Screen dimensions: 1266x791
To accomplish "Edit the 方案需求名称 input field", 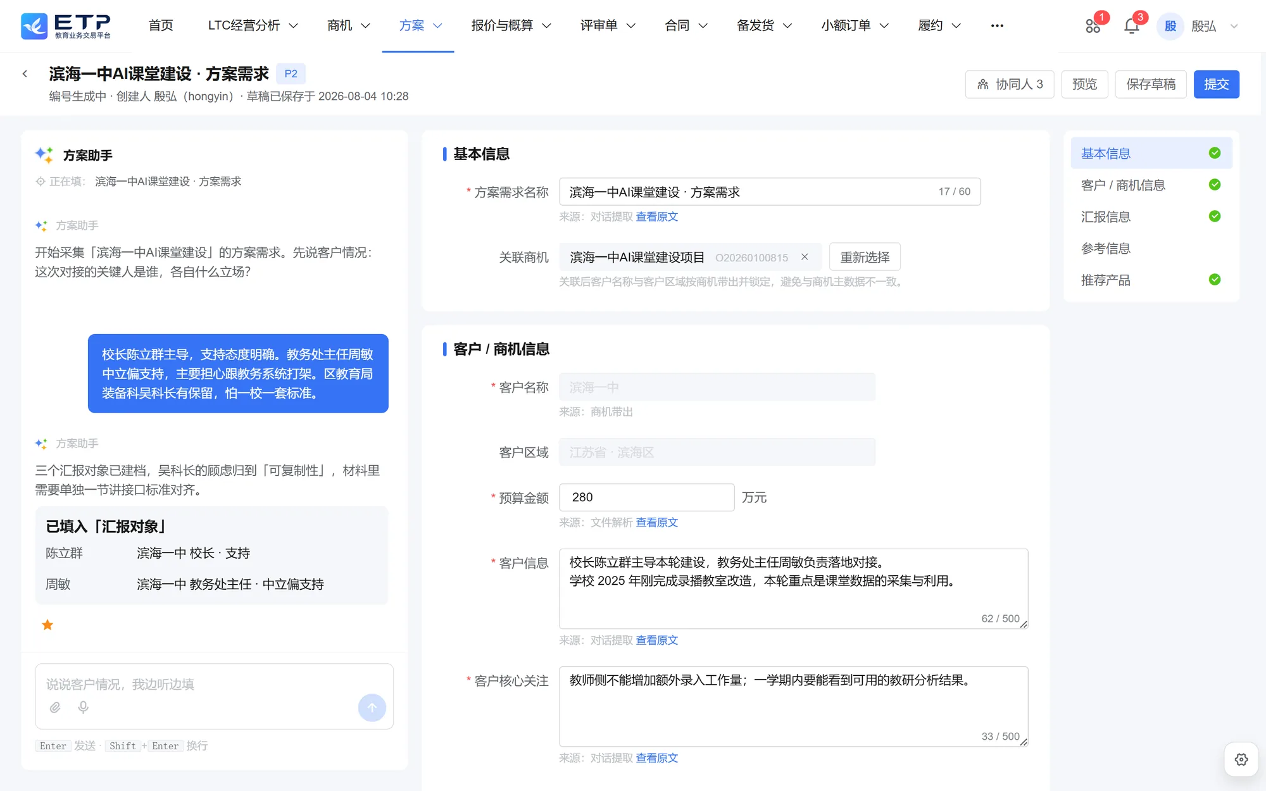I will [x=770, y=192].
